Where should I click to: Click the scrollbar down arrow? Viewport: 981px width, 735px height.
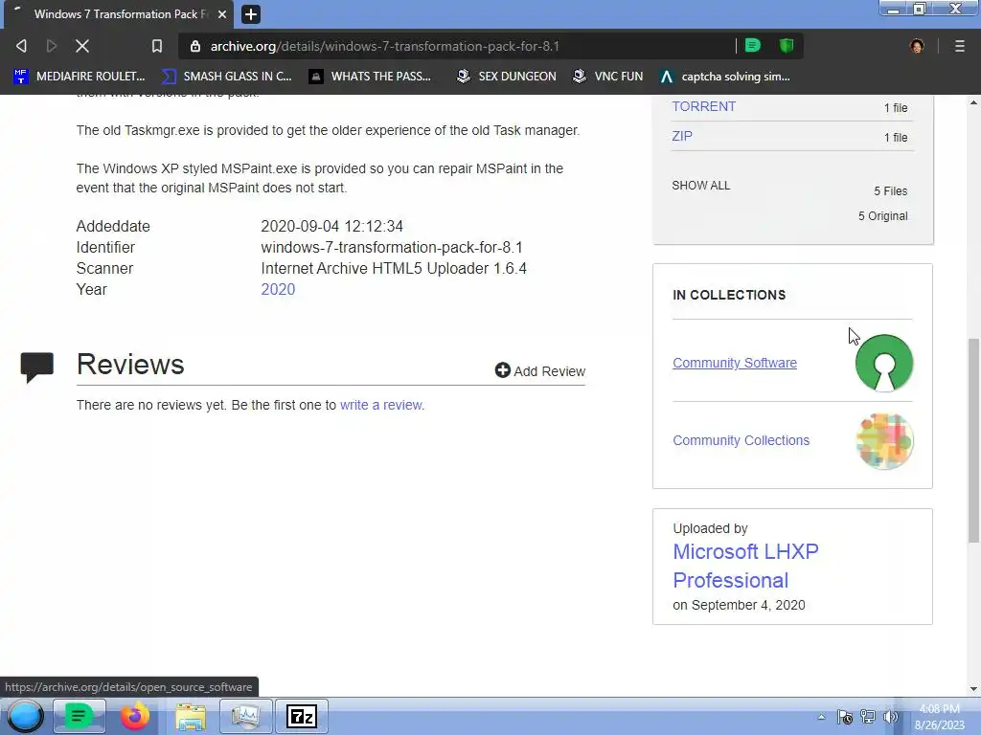(973, 689)
